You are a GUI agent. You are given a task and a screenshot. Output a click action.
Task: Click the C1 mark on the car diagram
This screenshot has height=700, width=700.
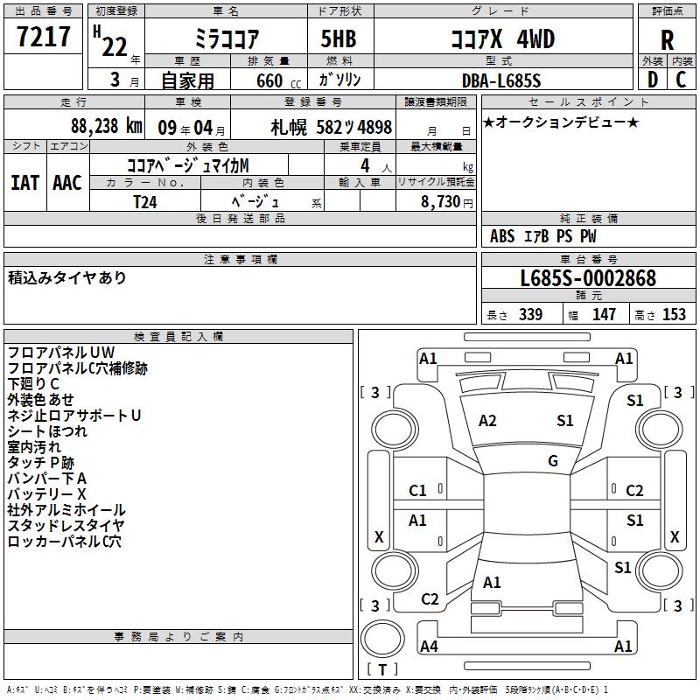point(418,491)
